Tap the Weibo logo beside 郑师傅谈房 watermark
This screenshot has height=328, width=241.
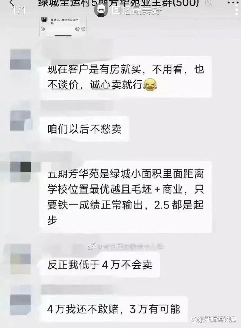pos(195,320)
